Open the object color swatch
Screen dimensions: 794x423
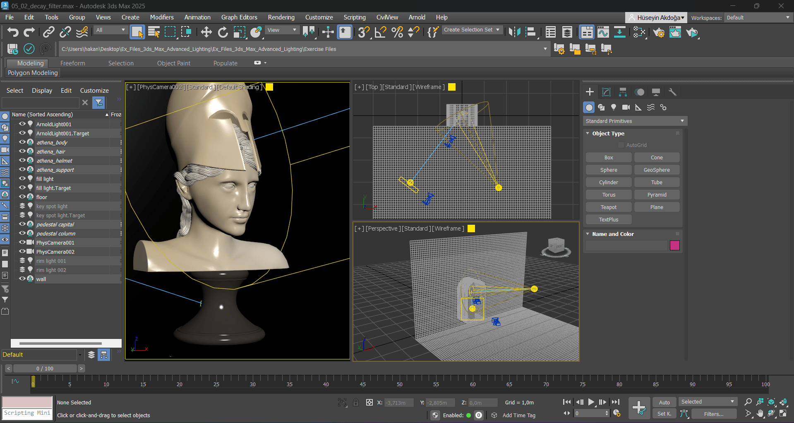674,245
